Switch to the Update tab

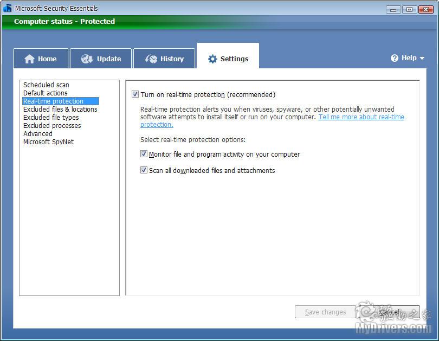tap(101, 59)
